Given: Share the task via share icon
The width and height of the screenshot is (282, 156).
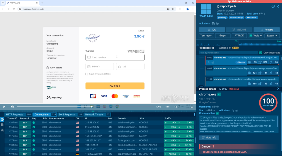Looking at the screenshot, I should pos(278,6).
